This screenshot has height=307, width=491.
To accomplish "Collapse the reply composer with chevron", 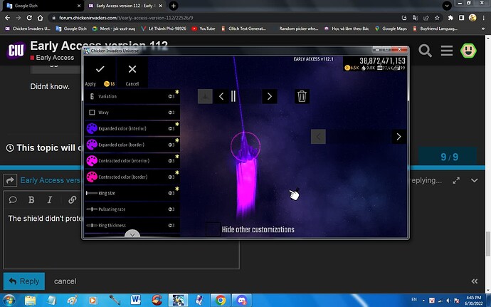I will point(475,181).
